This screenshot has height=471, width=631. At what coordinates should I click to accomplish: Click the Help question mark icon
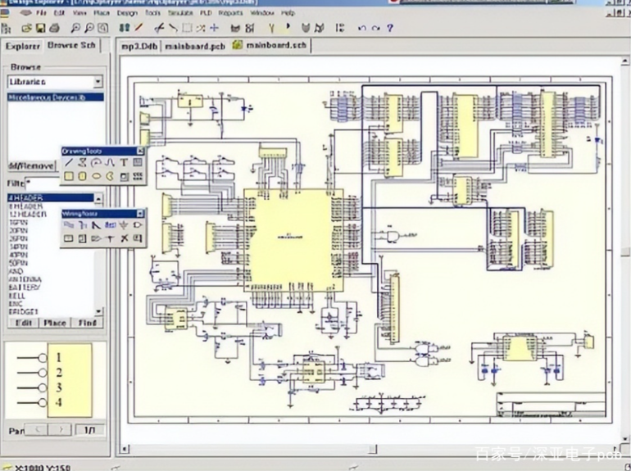point(389,28)
